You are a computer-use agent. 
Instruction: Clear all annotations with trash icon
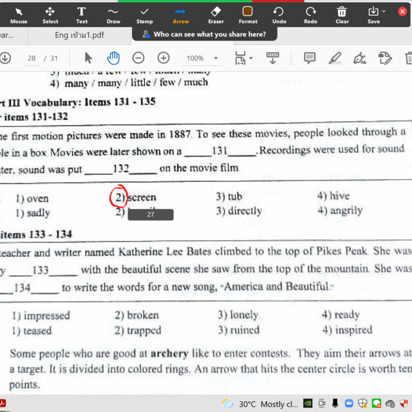[x=342, y=15]
